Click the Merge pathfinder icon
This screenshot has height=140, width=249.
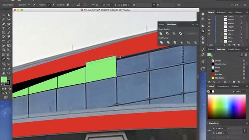[175, 42]
